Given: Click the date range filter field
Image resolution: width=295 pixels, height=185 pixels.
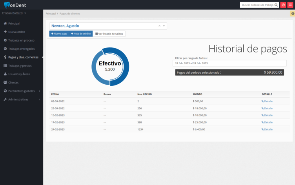Looking at the screenshot, I should coord(229,63).
